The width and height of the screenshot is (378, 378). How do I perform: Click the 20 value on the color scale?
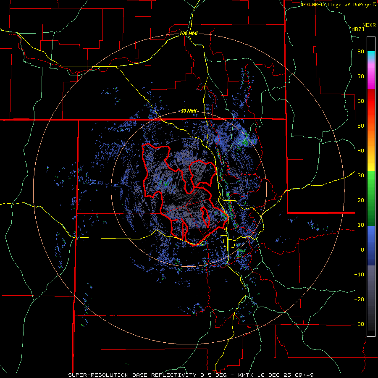click(361, 200)
